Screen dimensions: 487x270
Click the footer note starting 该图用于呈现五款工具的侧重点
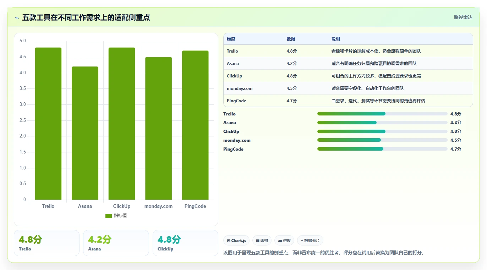point(324,253)
